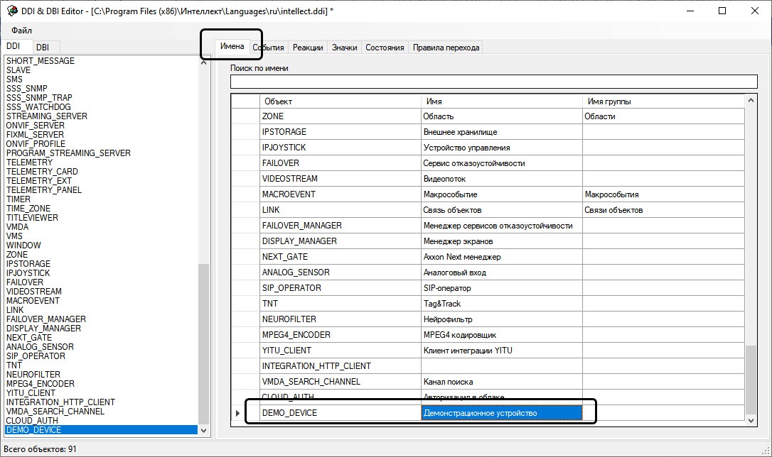Click the left list scroll down arrow
Screen dimensions: 772x457
[x=204, y=430]
